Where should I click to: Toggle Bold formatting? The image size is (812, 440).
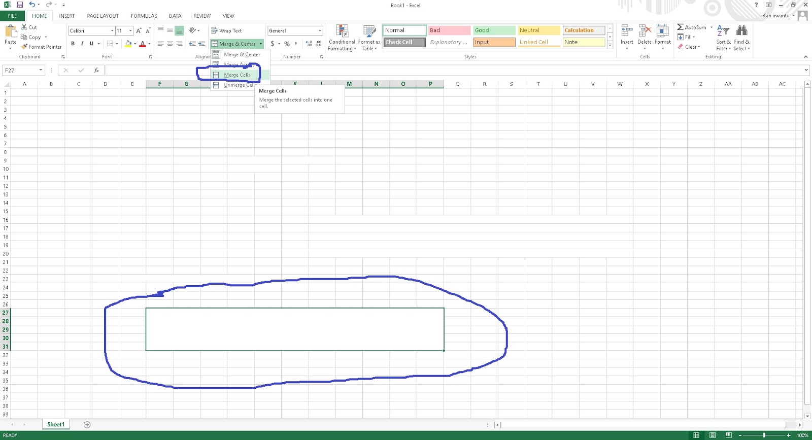click(73, 44)
